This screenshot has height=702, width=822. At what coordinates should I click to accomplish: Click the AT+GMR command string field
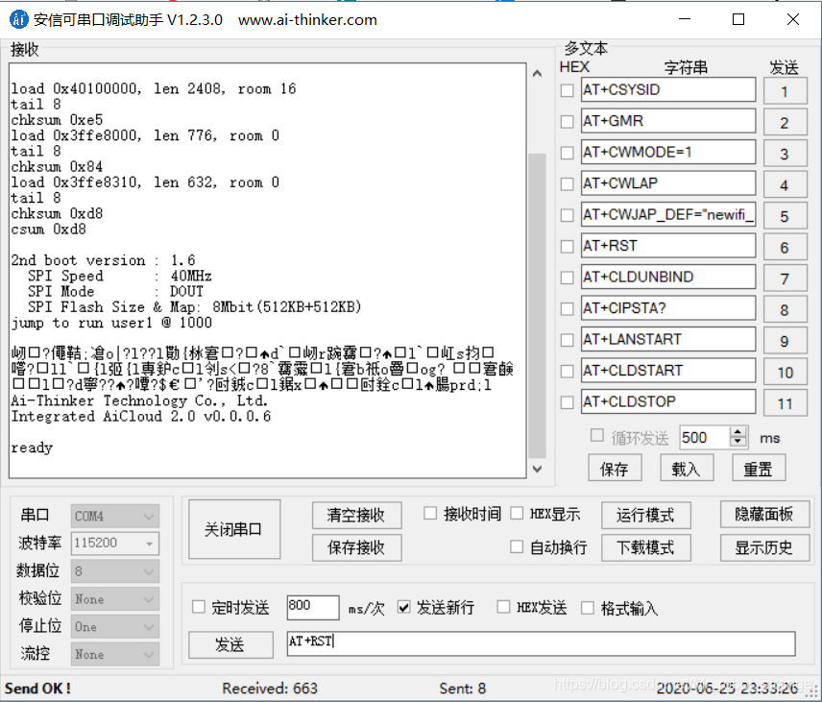click(x=668, y=121)
